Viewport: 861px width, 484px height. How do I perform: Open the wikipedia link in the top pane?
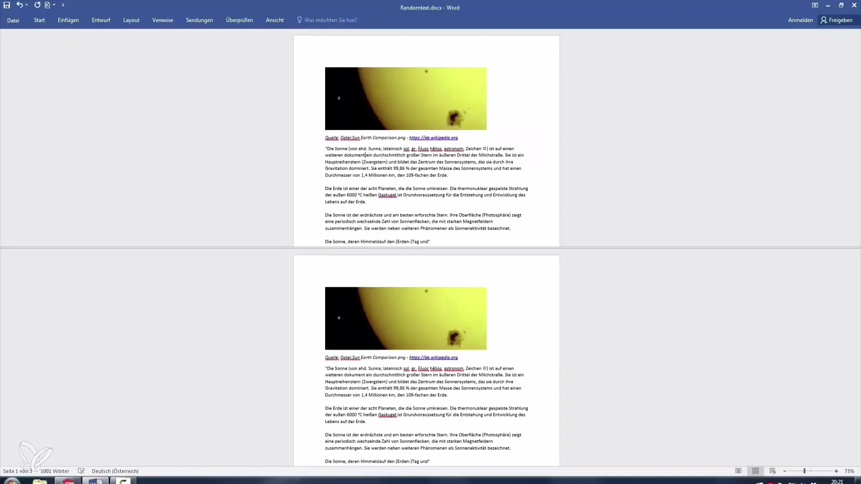click(x=433, y=138)
